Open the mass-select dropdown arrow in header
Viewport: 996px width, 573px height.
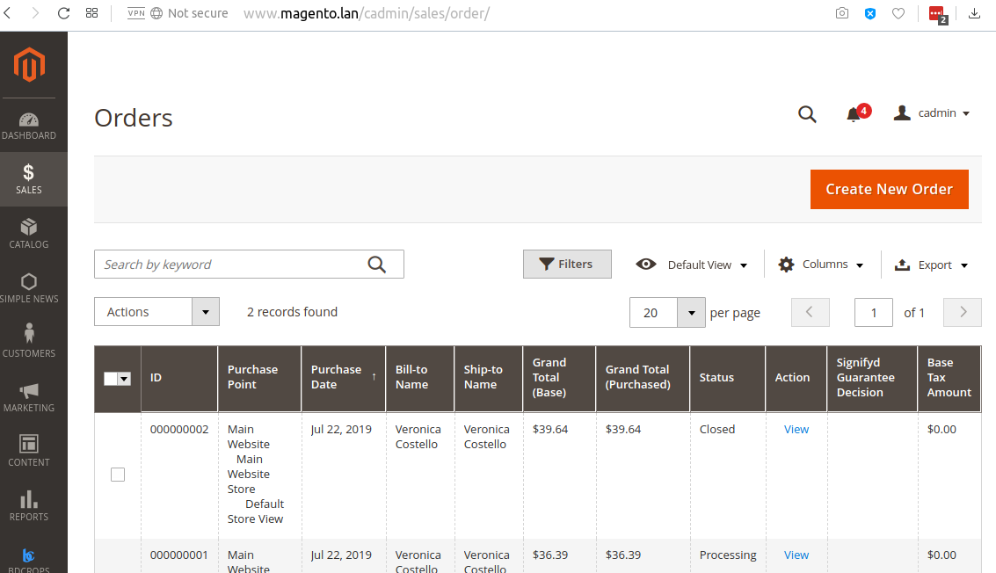pos(125,379)
